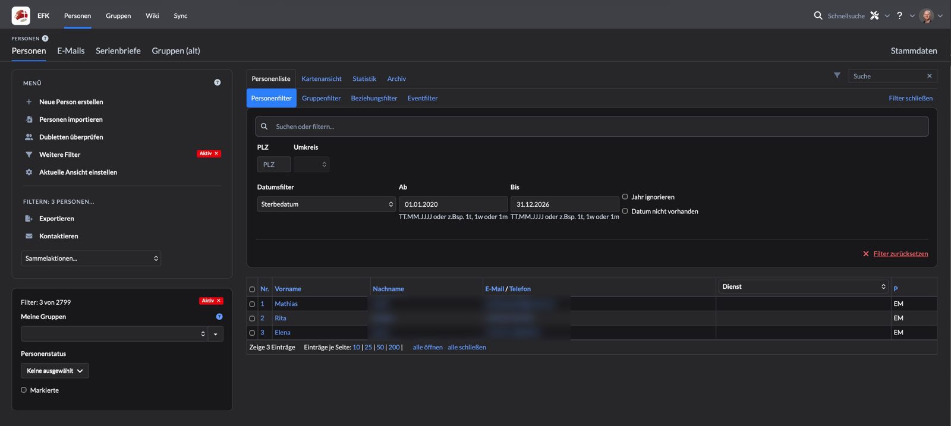This screenshot has height=426, width=951.
Task: Check Datum nicht vorhanden option
Action: 625,211
